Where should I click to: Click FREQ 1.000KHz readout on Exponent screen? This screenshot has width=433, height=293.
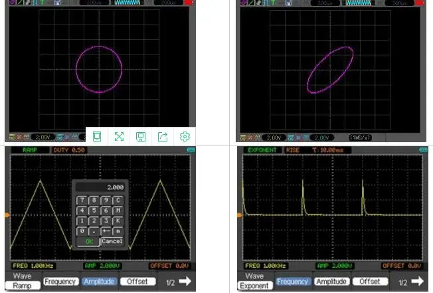(266, 266)
